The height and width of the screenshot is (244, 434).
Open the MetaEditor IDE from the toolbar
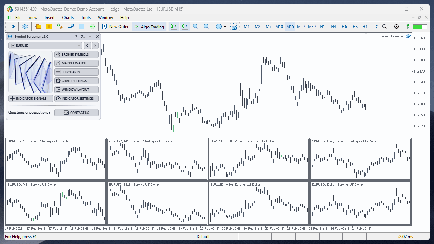click(x=12, y=26)
